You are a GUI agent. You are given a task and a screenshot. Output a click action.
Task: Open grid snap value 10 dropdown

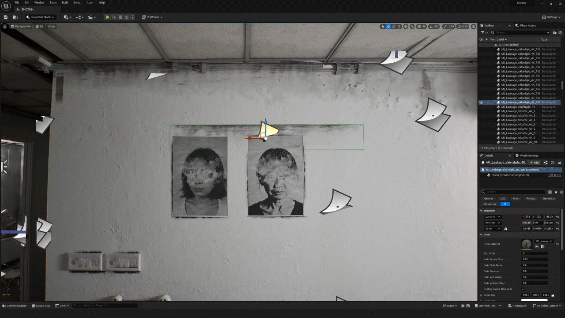click(x=425, y=26)
